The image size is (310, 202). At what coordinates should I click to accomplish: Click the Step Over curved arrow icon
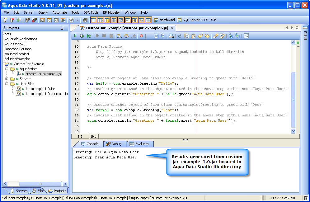[127, 36]
